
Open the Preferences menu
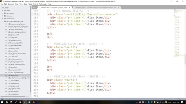[x=43, y=4]
